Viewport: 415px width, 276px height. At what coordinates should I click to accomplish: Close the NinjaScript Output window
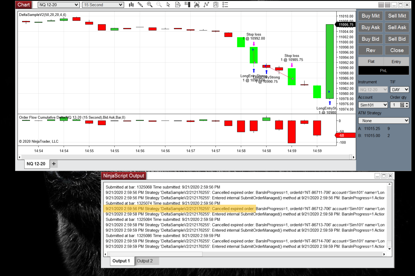390,176
